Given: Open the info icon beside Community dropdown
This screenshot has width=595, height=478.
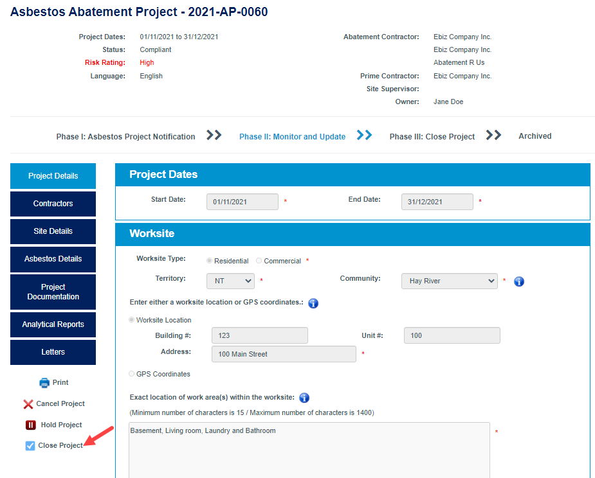Looking at the screenshot, I should pyautogui.click(x=518, y=281).
